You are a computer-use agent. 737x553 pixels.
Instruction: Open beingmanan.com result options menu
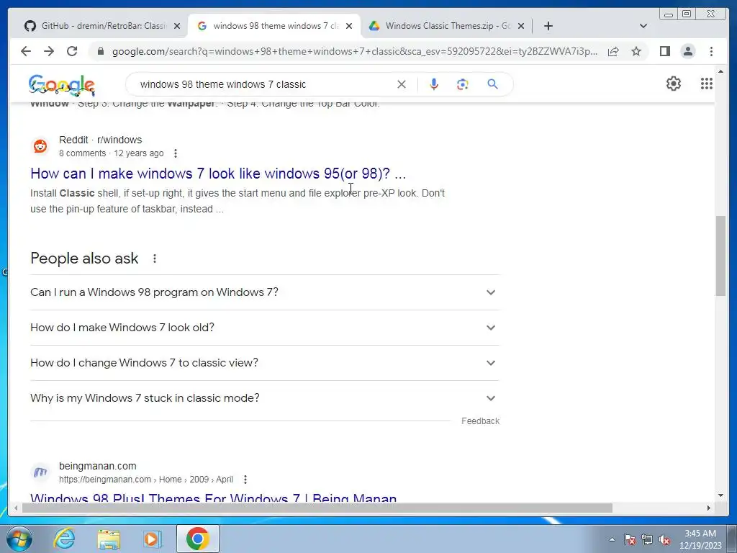pos(245,480)
